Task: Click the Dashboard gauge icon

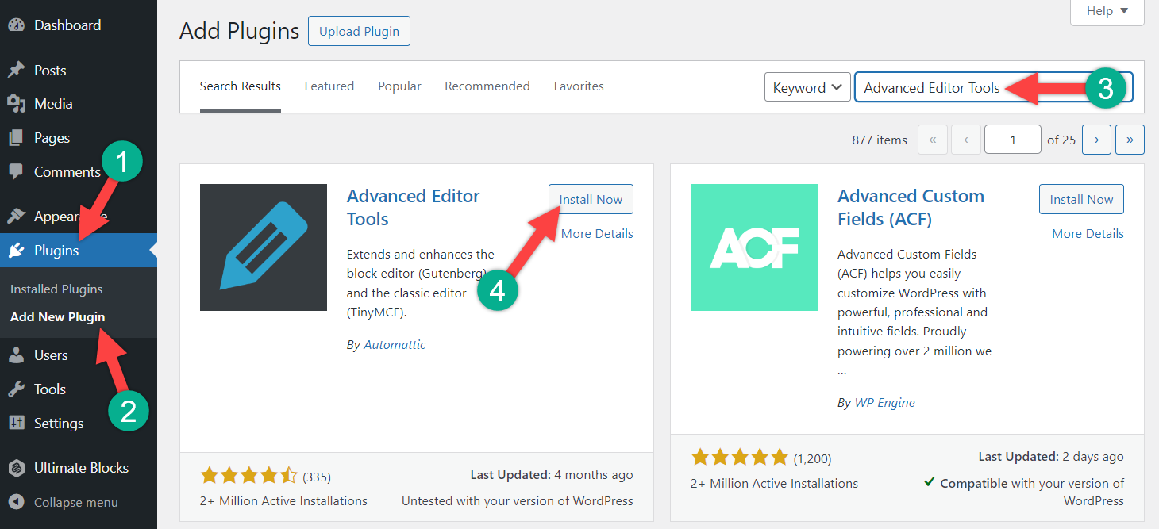Action: tap(16, 25)
